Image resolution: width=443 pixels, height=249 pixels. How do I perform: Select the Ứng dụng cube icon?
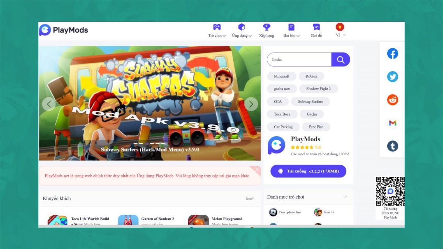click(x=241, y=27)
